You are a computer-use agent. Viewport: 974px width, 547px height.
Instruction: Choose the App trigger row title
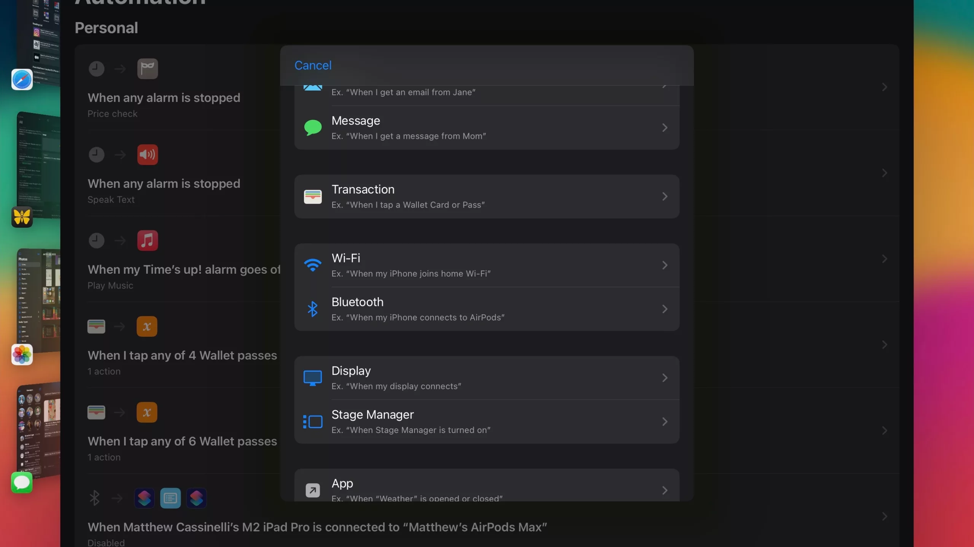pyautogui.click(x=342, y=483)
